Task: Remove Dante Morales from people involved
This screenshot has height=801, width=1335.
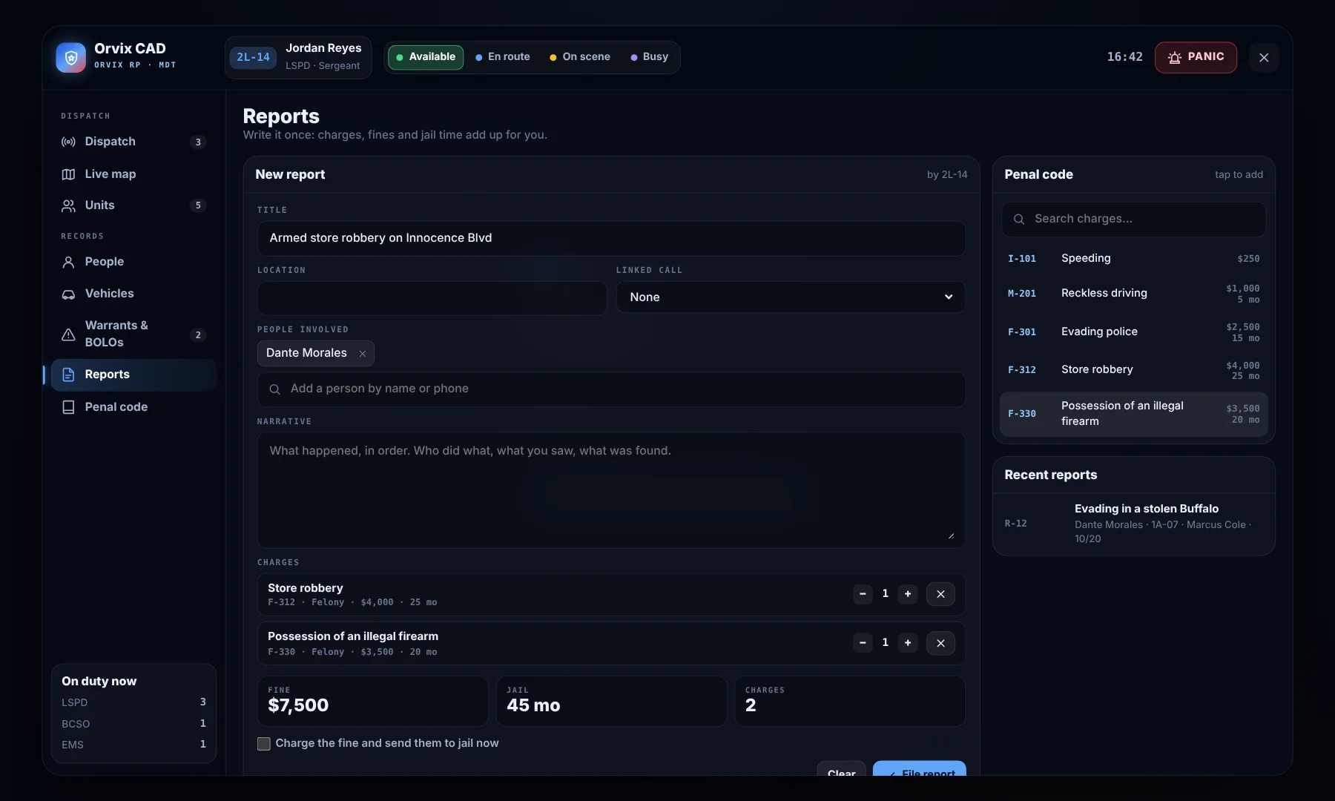Action: pyautogui.click(x=363, y=354)
